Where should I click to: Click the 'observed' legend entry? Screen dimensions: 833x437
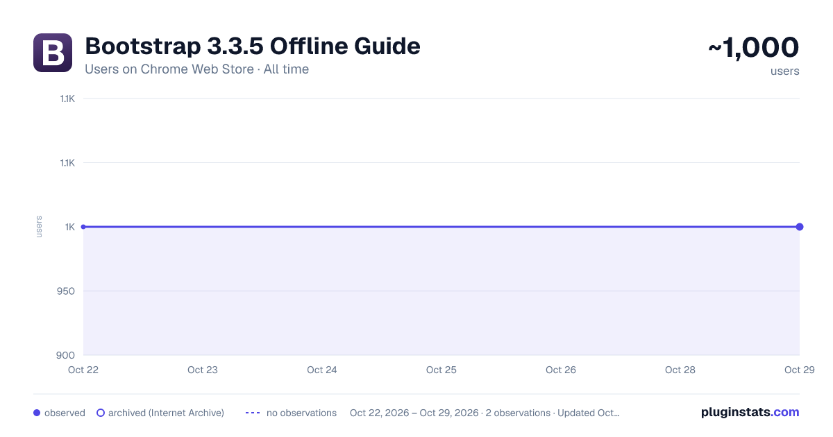[x=59, y=413]
